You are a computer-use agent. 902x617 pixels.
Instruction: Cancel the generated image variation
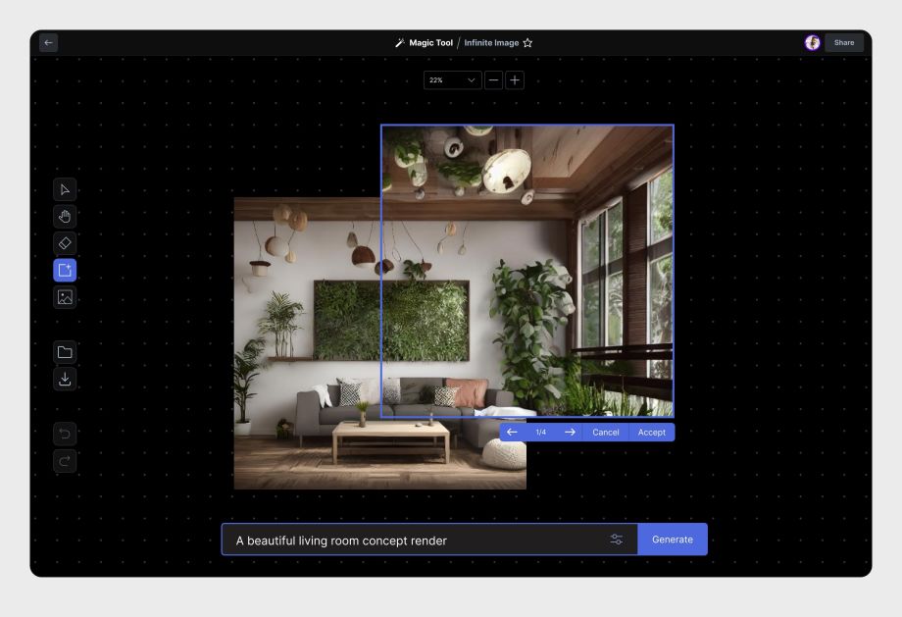click(605, 433)
